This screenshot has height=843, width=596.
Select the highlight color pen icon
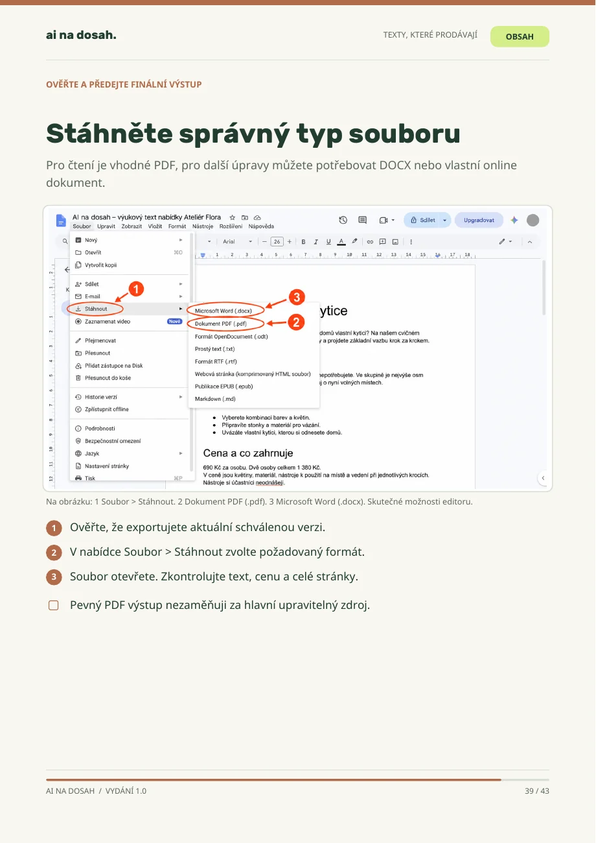pyautogui.click(x=354, y=241)
